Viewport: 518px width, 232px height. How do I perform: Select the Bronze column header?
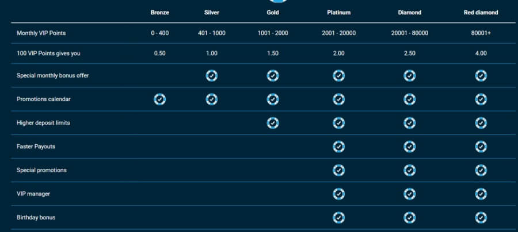click(x=160, y=13)
